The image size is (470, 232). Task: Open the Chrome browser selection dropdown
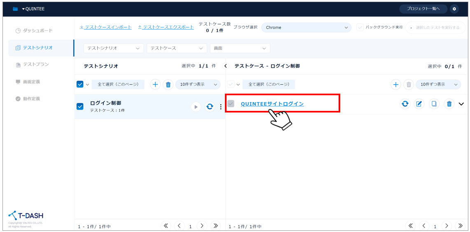pos(306,28)
